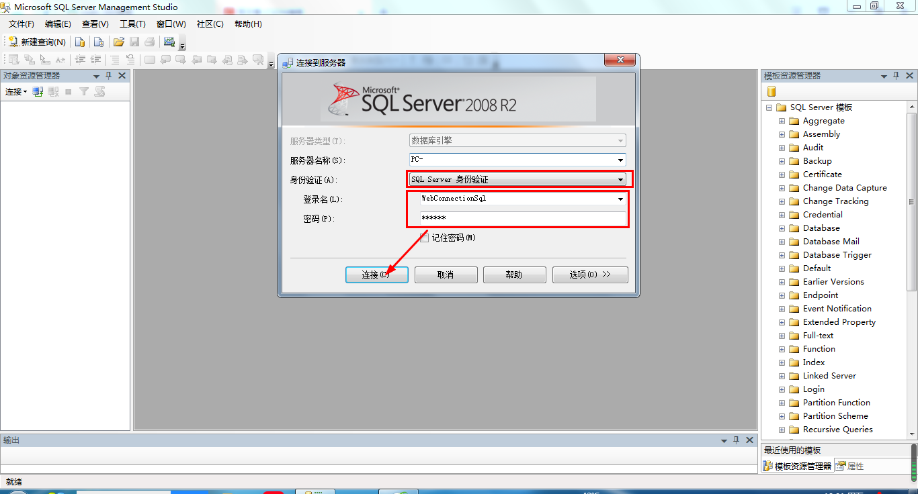
Task: Close the 输出 output panel
Action: tap(749, 440)
